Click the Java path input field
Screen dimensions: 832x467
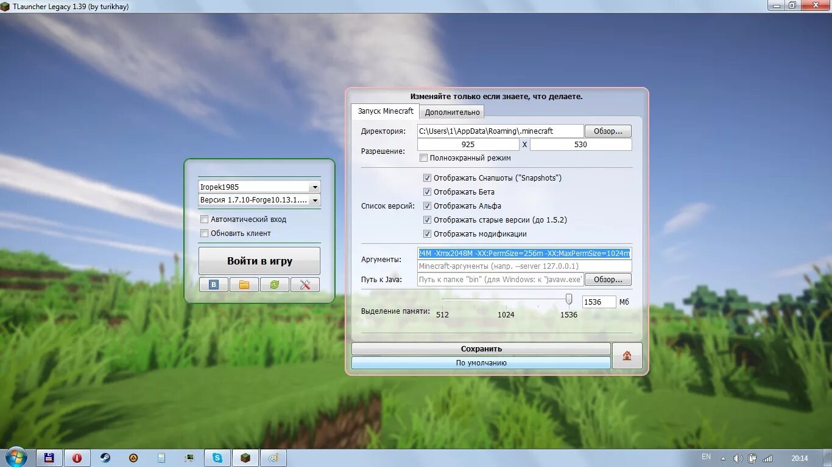pos(501,280)
